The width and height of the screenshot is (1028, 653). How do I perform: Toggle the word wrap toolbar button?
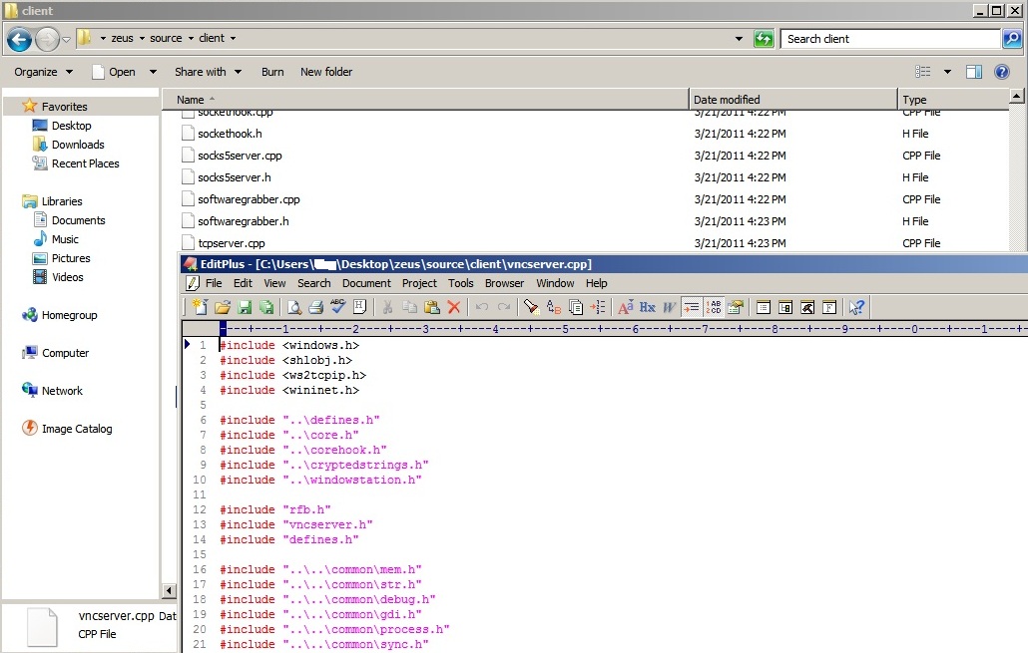pyautogui.click(x=692, y=307)
